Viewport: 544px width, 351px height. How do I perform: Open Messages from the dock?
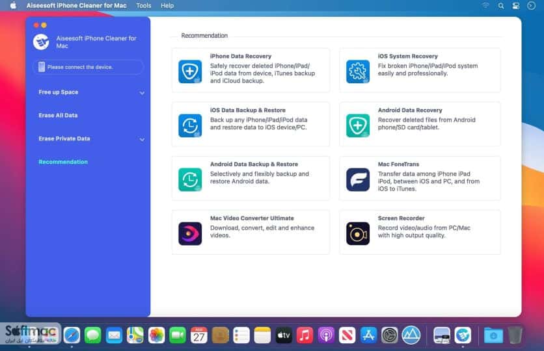92,335
